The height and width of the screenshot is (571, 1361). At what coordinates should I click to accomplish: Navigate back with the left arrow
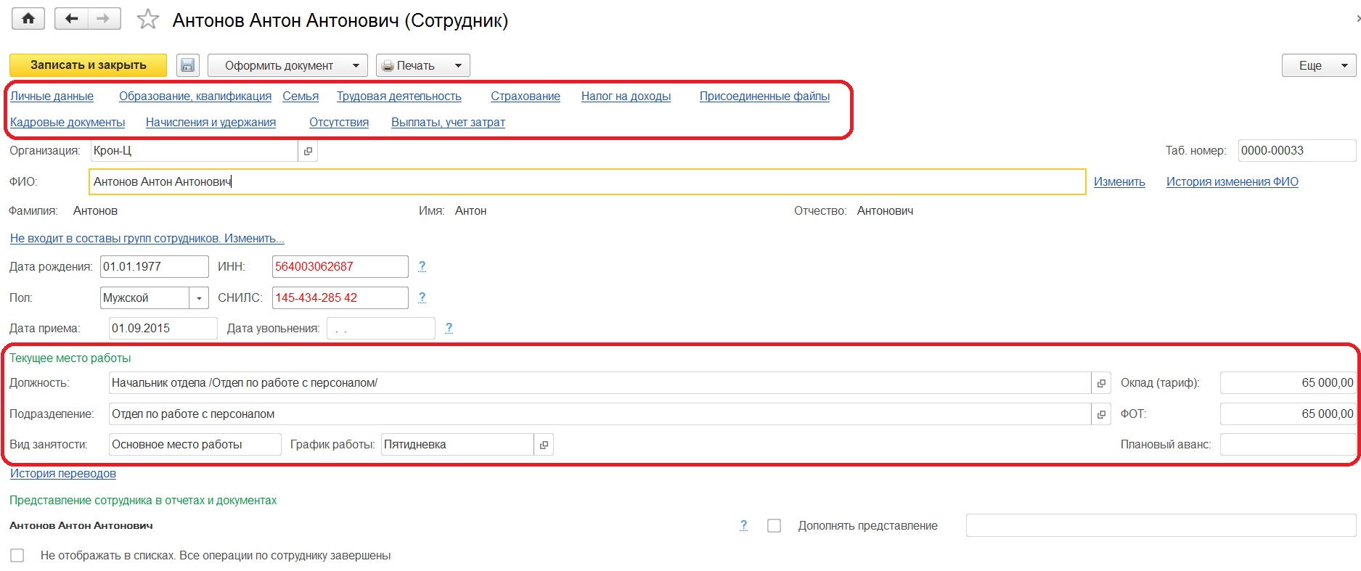point(71,19)
